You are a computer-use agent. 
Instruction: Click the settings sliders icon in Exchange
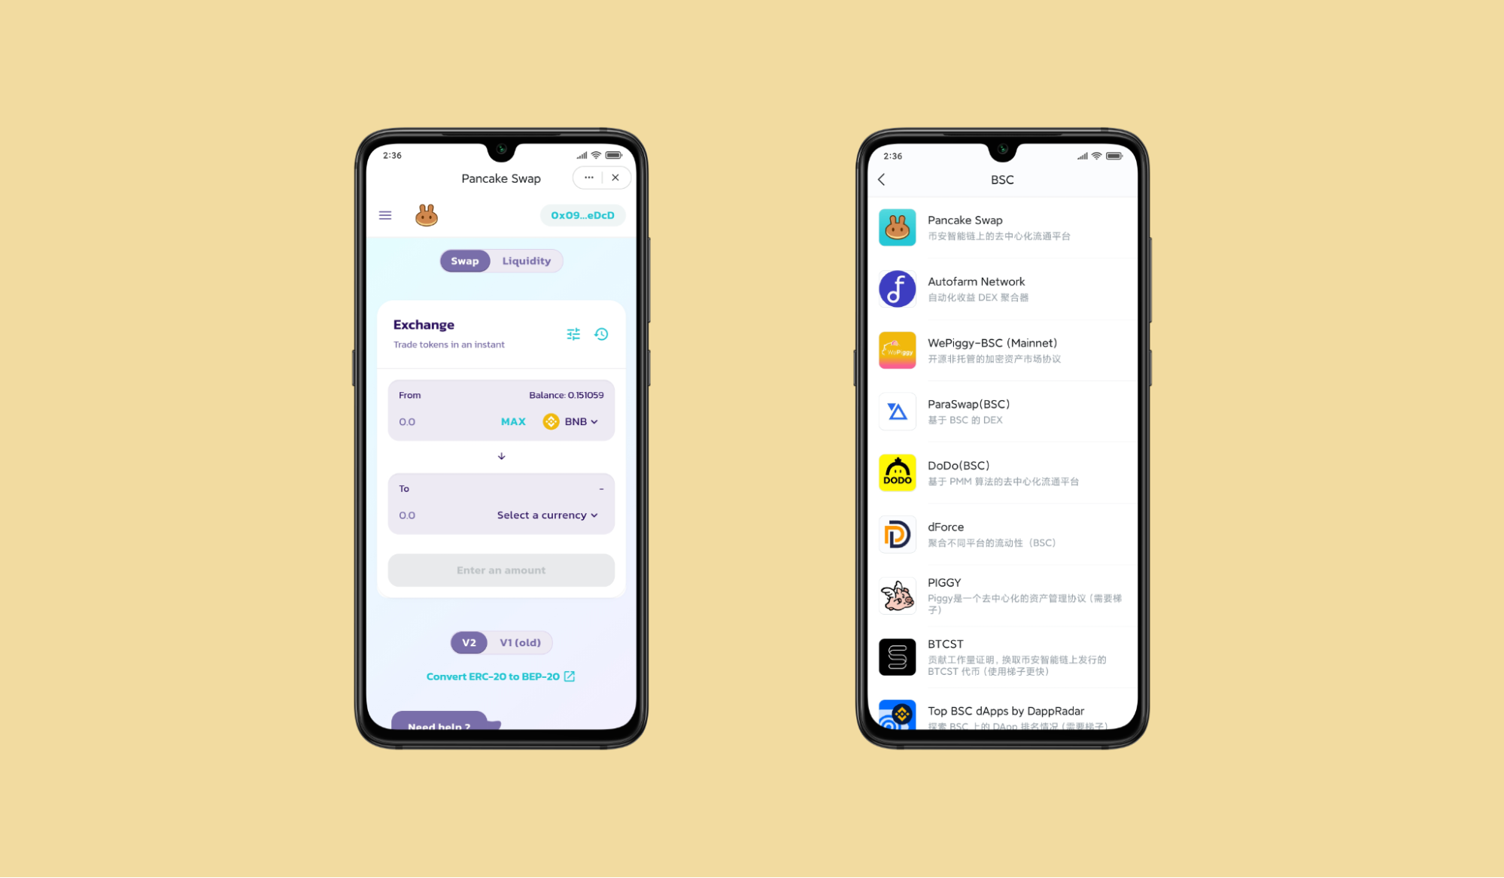point(574,333)
